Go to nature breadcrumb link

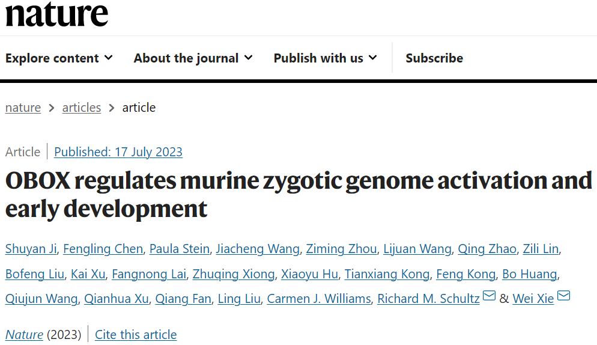tap(23, 108)
